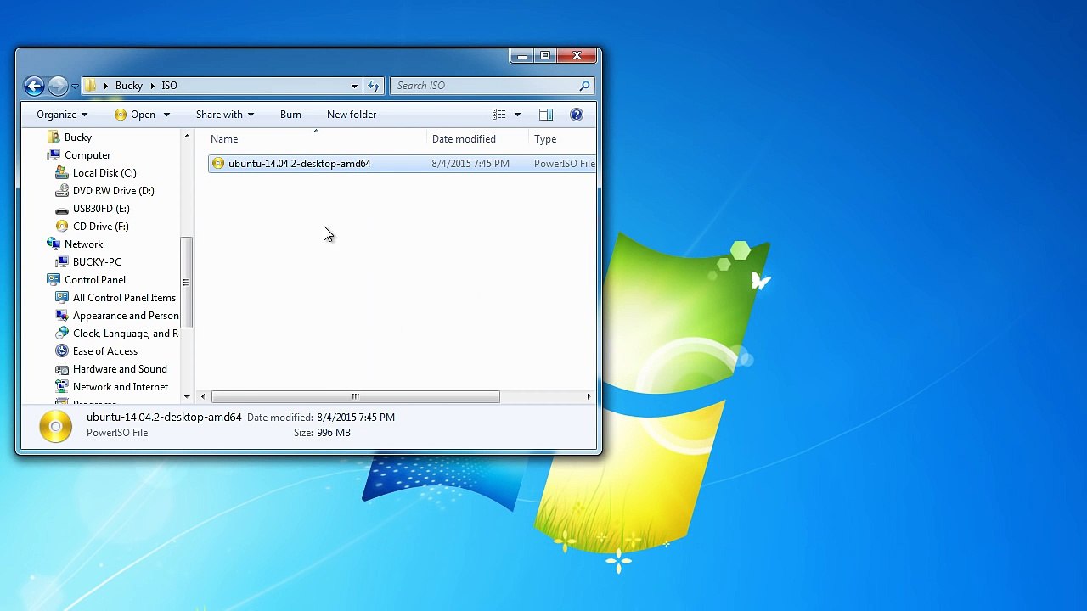
Task: Select Control Panel in navigation tree
Action: coord(95,280)
